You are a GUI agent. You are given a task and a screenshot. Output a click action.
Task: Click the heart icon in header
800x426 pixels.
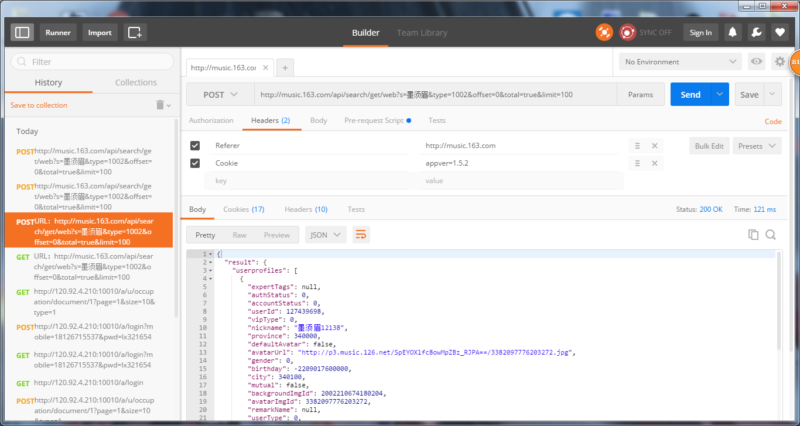tap(780, 32)
